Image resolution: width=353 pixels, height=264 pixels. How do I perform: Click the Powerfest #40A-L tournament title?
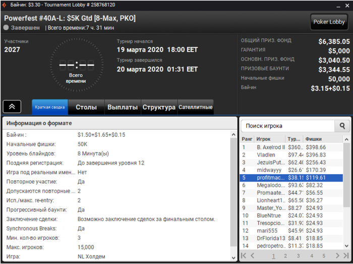pyautogui.click(x=70, y=18)
